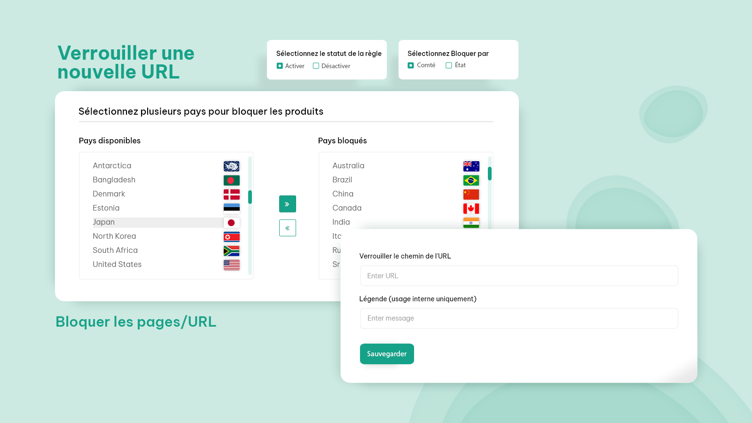
Task: Click the Estonia flag icon
Action: click(231, 208)
